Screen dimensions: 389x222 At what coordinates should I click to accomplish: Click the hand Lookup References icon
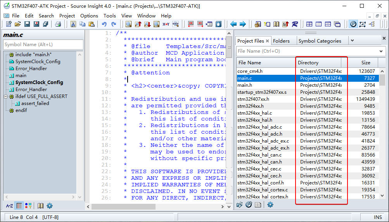[258, 24]
